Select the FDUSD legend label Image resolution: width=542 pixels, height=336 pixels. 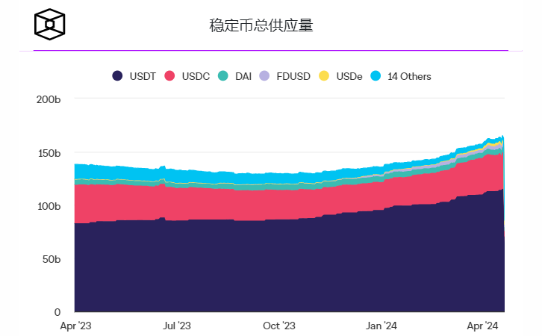pos(293,76)
